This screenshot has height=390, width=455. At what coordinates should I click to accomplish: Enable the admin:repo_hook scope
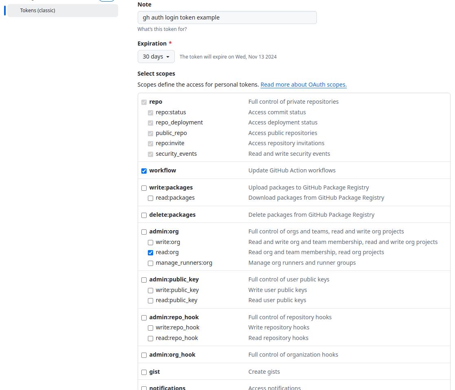144,318
